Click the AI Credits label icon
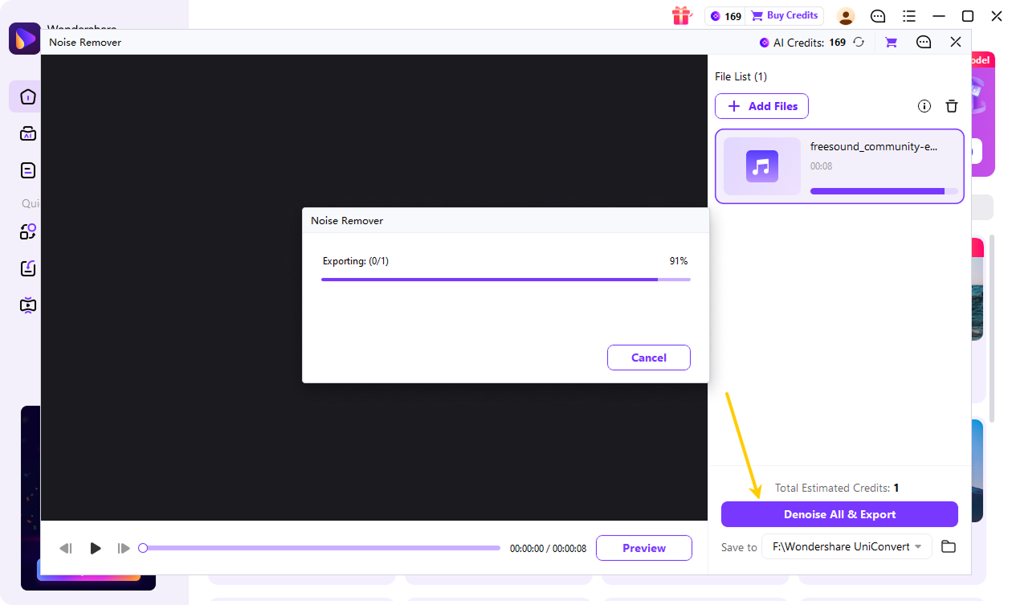 [x=765, y=43]
